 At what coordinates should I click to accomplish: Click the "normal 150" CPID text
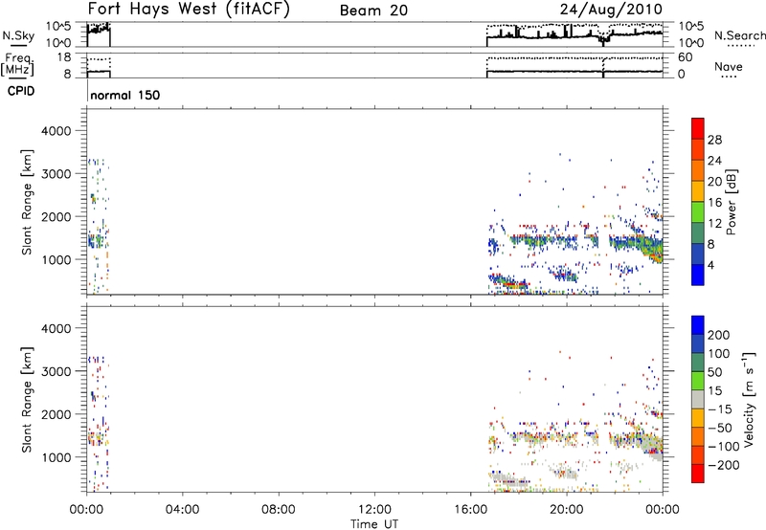coord(125,95)
